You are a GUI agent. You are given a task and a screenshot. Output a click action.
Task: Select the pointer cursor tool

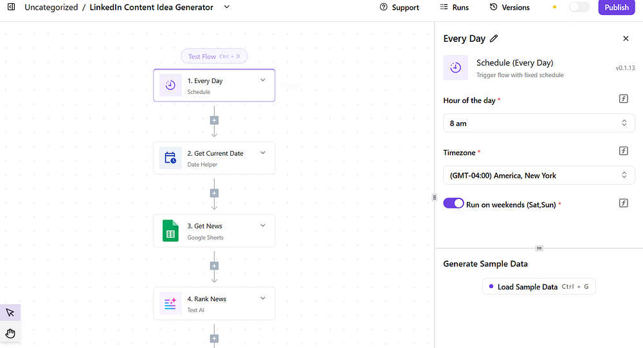[x=10, y=313]
